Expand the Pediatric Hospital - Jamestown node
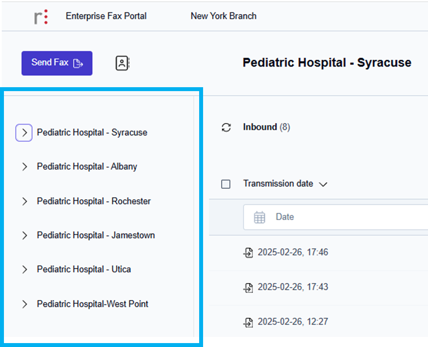 [24, 235]
